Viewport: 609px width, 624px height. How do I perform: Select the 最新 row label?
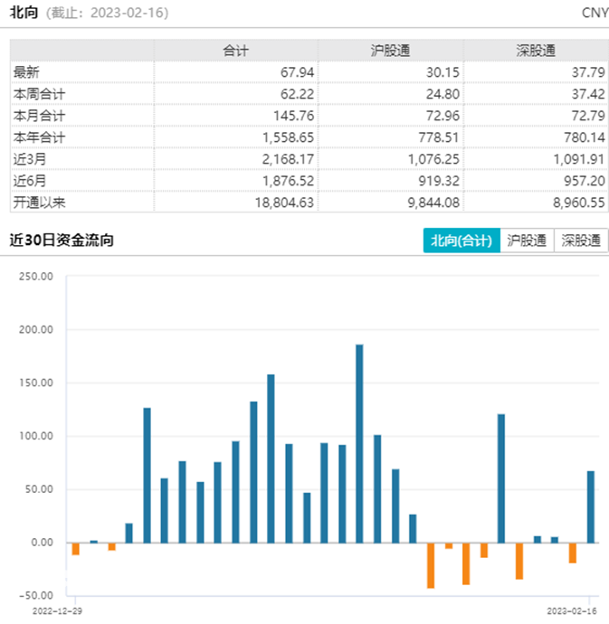tap(26, 72)
